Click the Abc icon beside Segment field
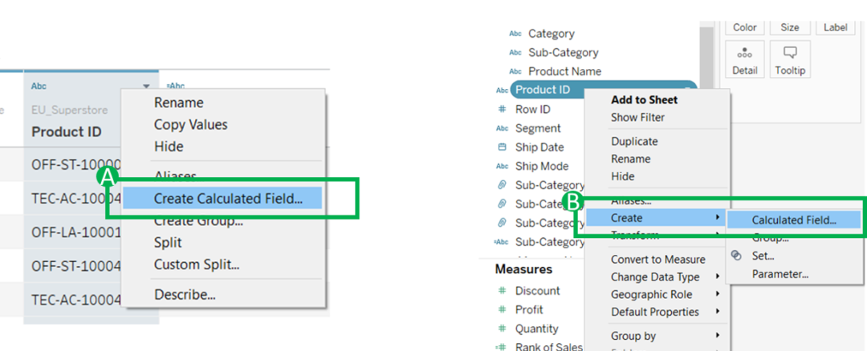This screenshot has width=867, height=351. click(x=503, y=128)
